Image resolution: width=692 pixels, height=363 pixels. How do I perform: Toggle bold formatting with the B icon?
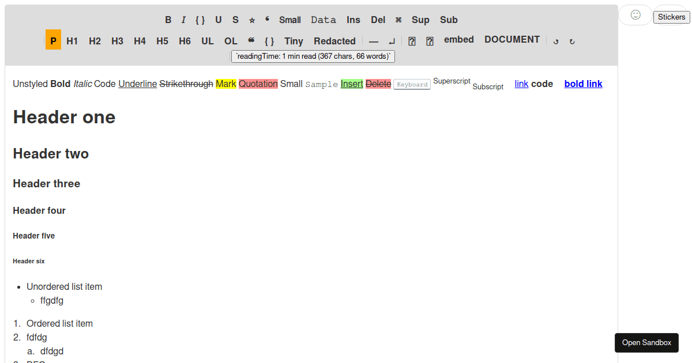click(168, 20)
